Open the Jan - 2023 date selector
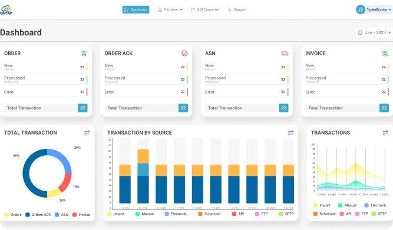 coord(374,32)
